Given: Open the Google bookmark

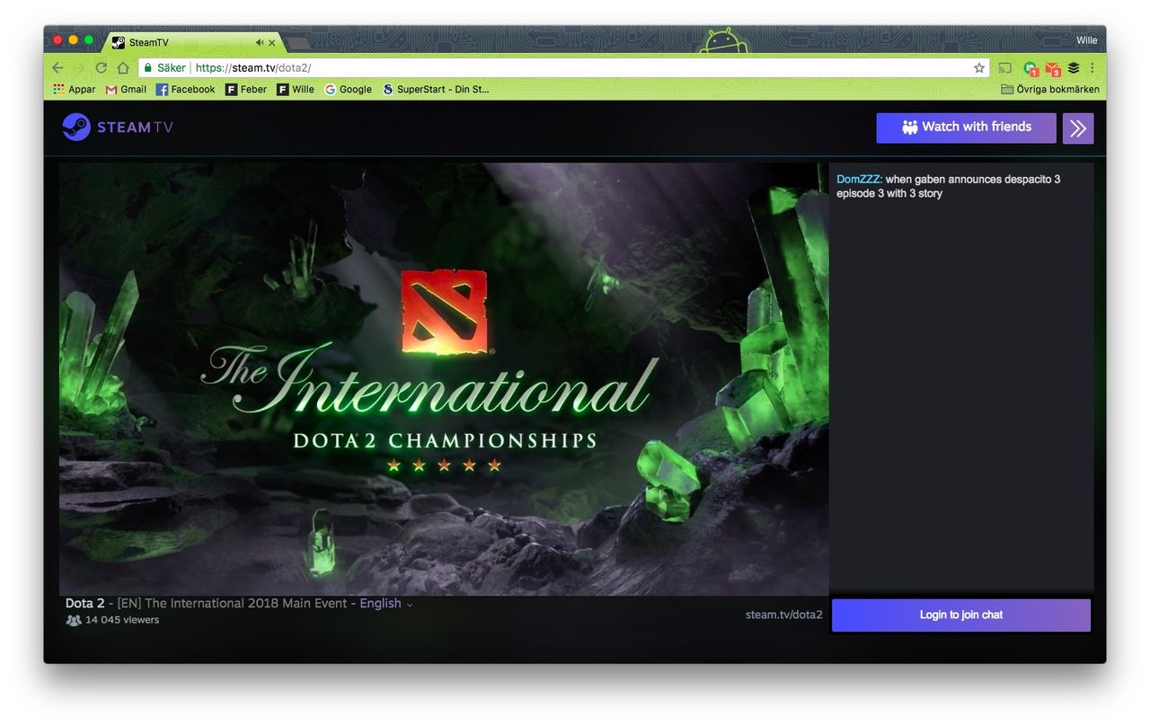Looking at the screenshot, I should 348,89.
